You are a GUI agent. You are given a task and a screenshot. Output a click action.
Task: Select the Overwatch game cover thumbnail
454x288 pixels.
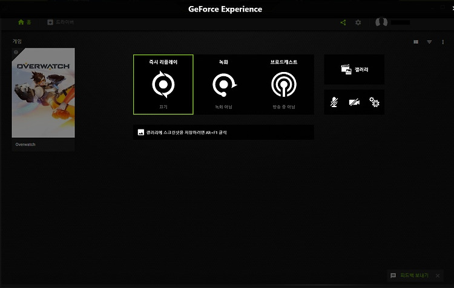[x=43, y=93]
